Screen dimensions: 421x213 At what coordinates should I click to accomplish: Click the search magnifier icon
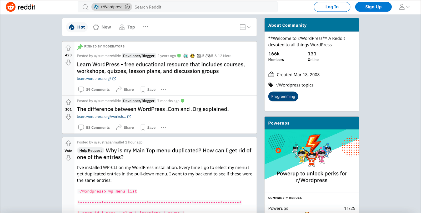85,7
